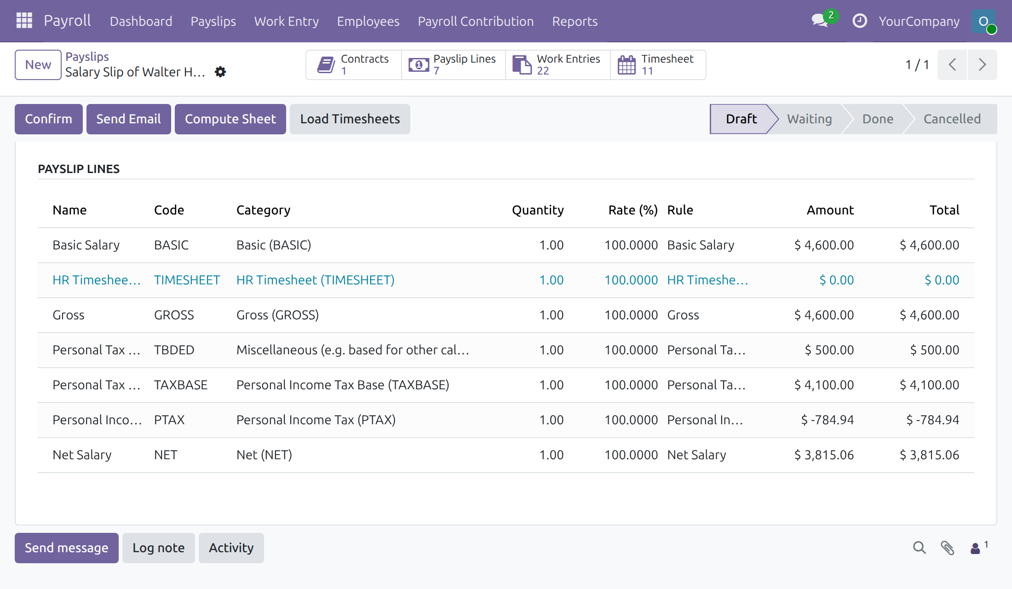This screenshot has width=1012, height=589.
Task: Click Send message in chatter
Action: (x=67, y=548)
